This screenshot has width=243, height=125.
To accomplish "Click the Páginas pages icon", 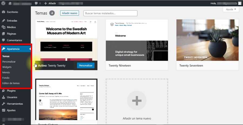I will (x=4, y=34).
